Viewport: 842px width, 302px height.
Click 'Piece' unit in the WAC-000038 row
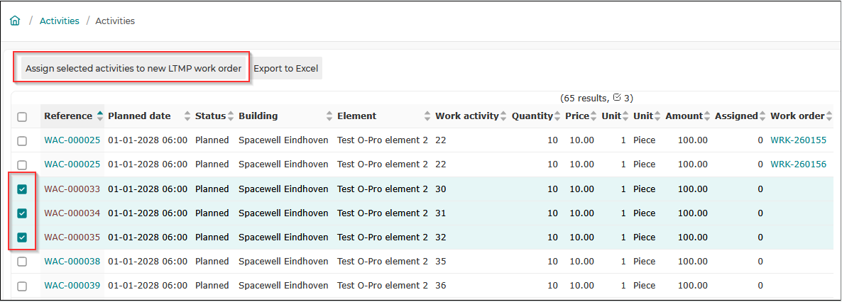[x=645, y=261]
